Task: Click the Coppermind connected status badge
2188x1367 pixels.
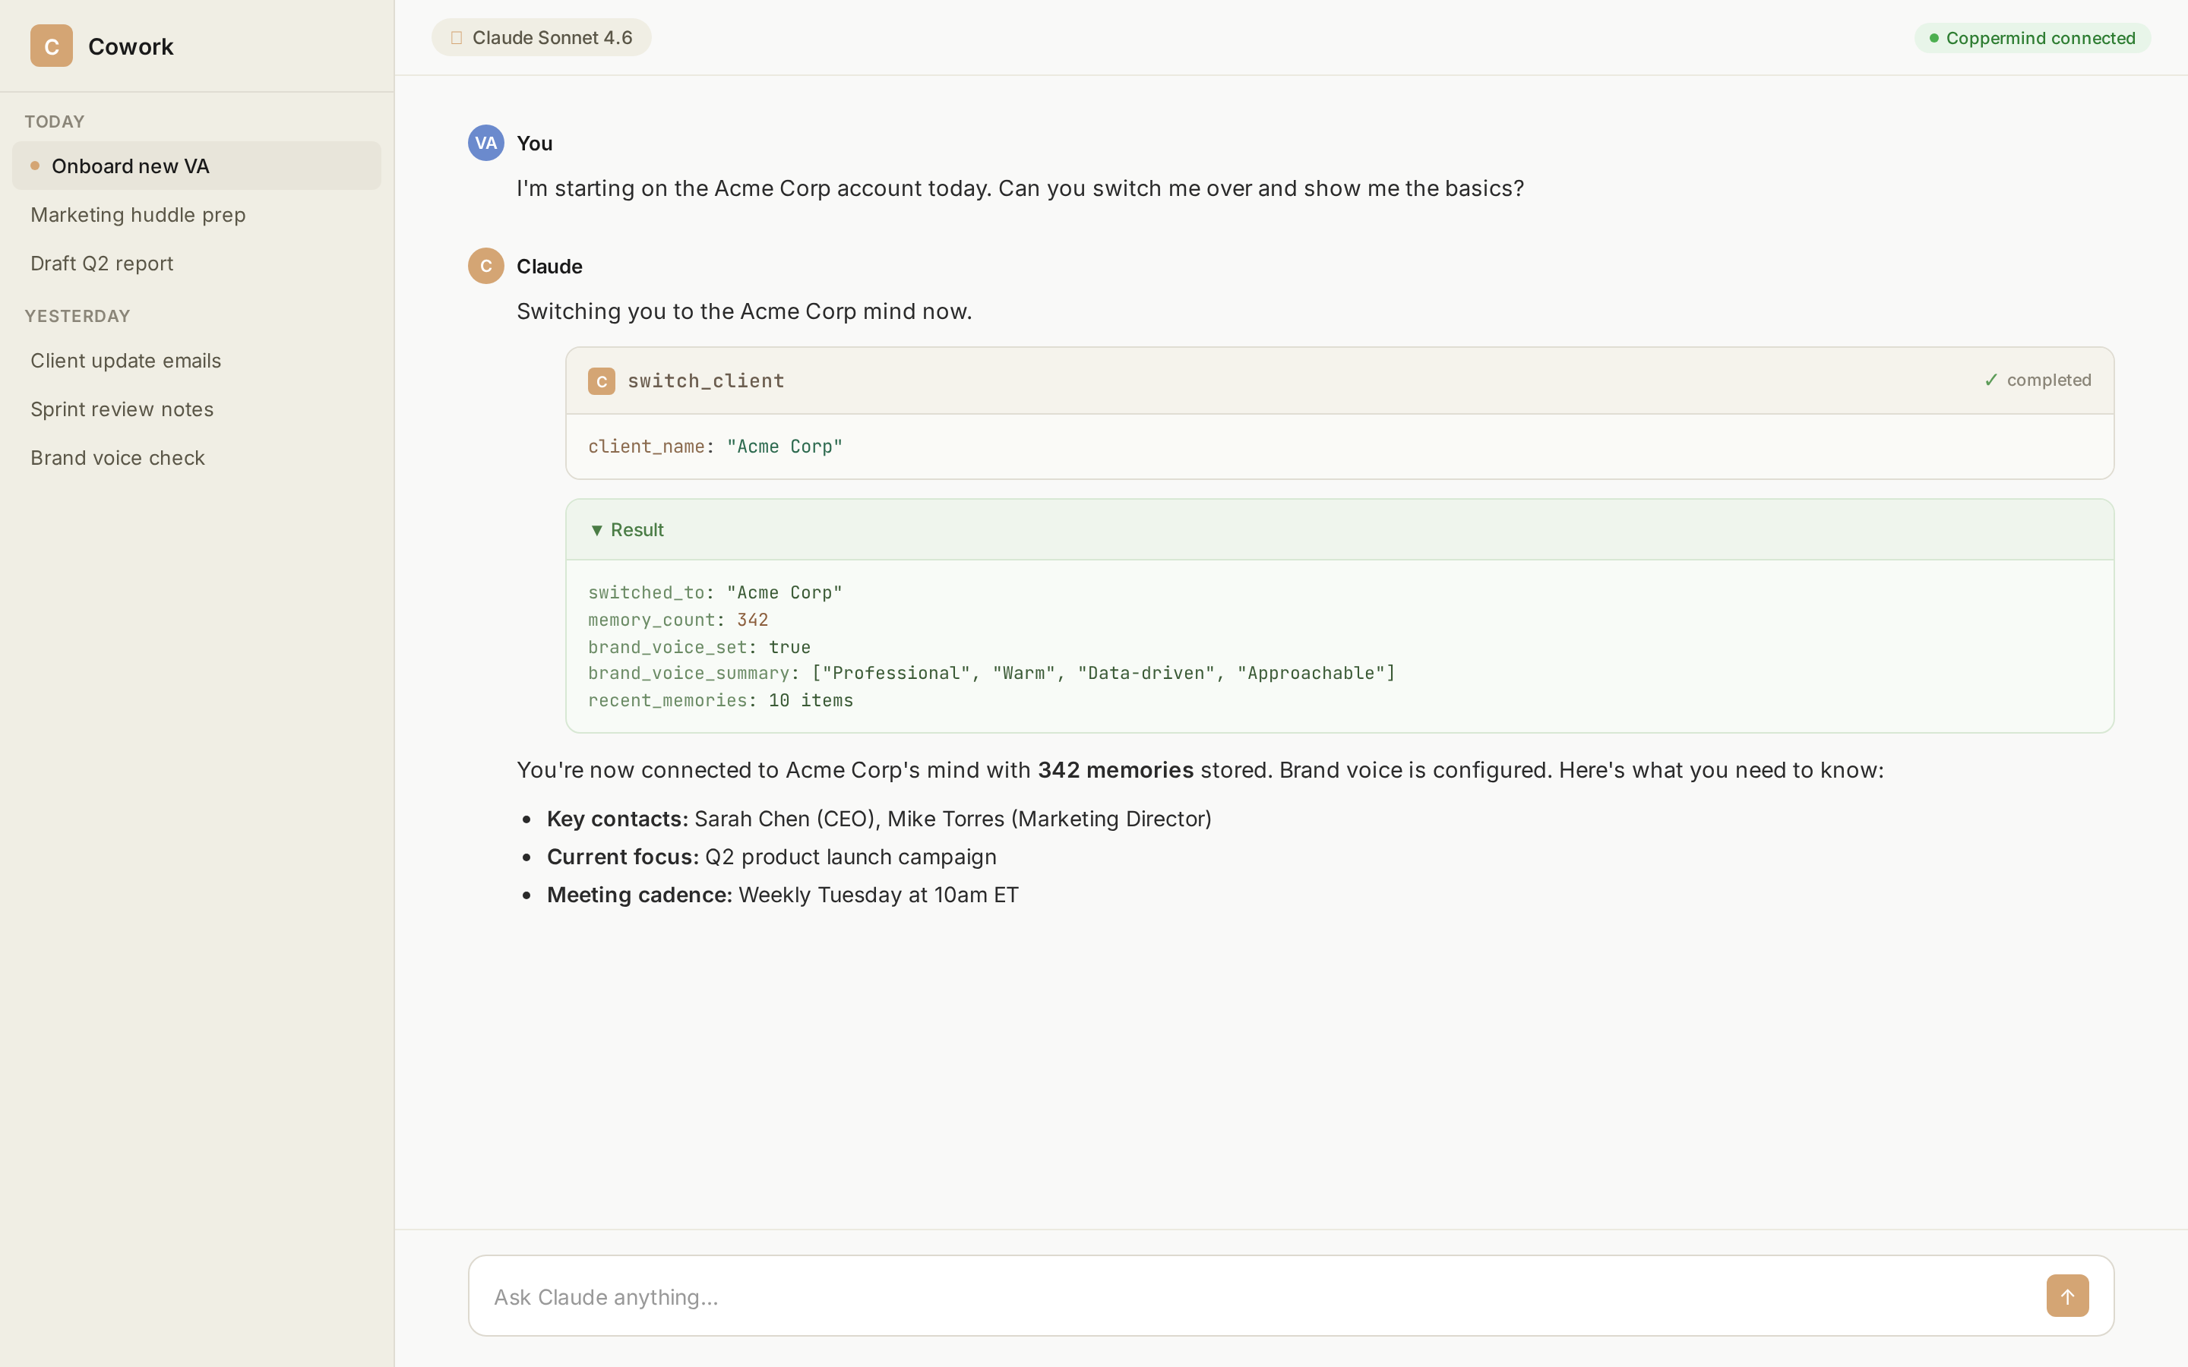Action: point(2031,38)
